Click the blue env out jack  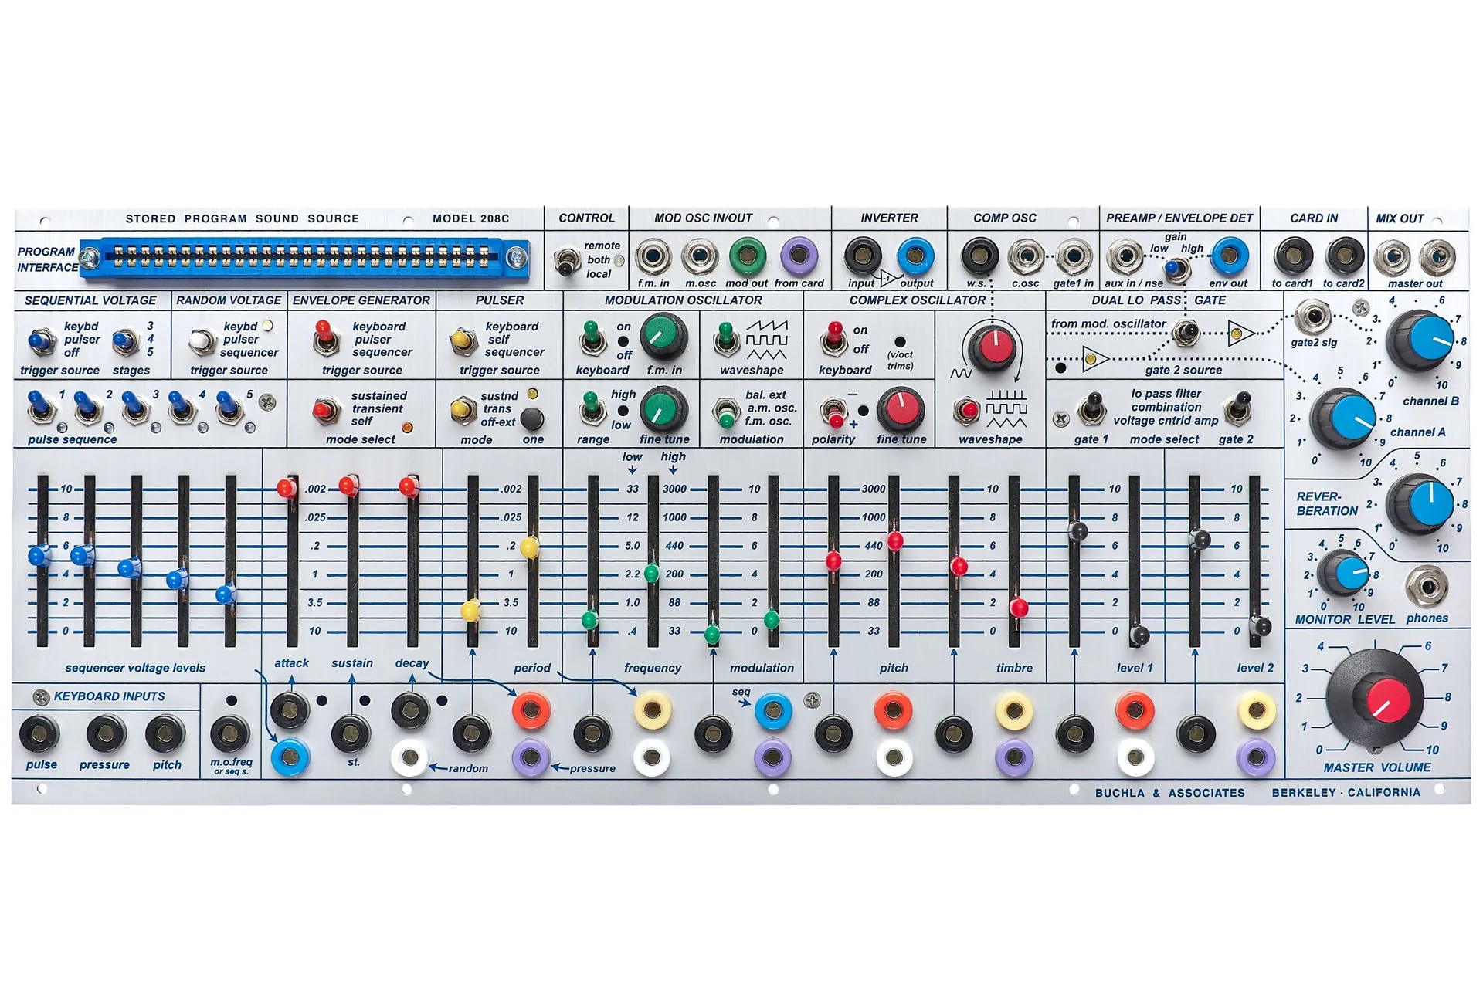coord(1229,256)
